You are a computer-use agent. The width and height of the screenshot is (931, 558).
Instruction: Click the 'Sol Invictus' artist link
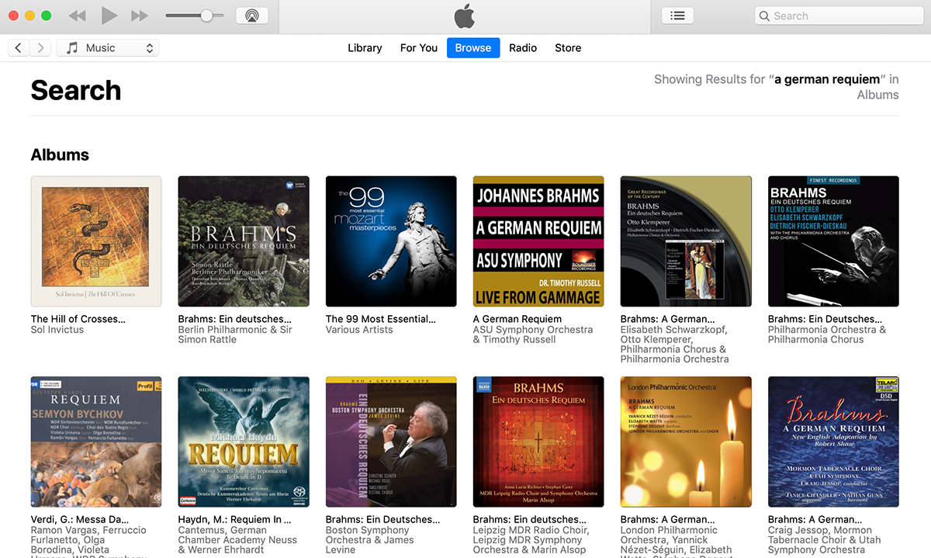57,330
